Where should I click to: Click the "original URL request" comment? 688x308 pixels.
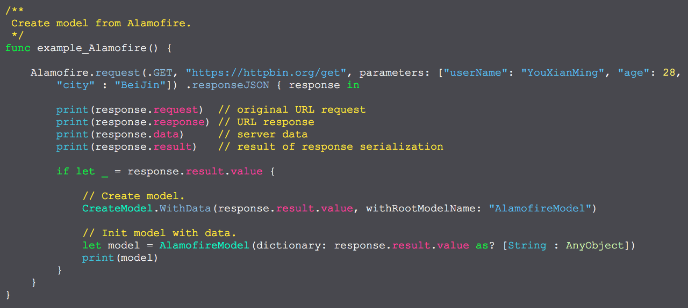point(292,109)
